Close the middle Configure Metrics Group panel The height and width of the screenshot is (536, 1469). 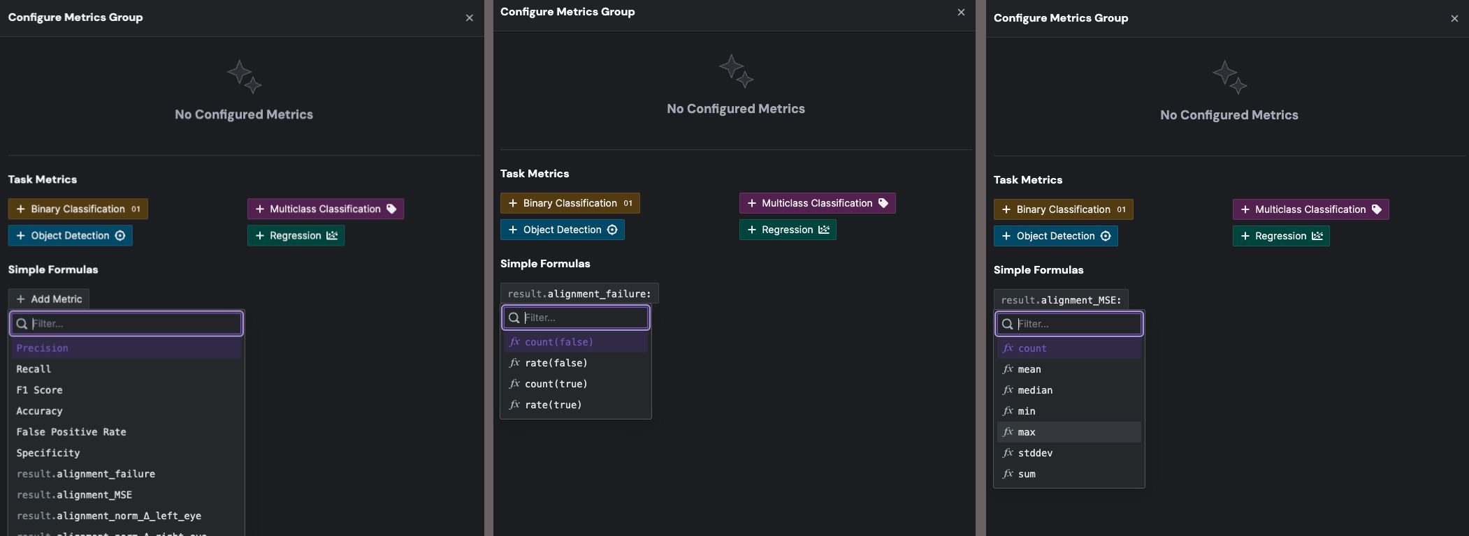click(961, 13)
